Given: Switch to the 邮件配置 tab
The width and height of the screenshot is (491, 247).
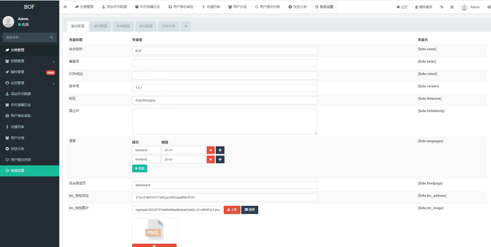Looking at the screenshot, I should 101,26.
